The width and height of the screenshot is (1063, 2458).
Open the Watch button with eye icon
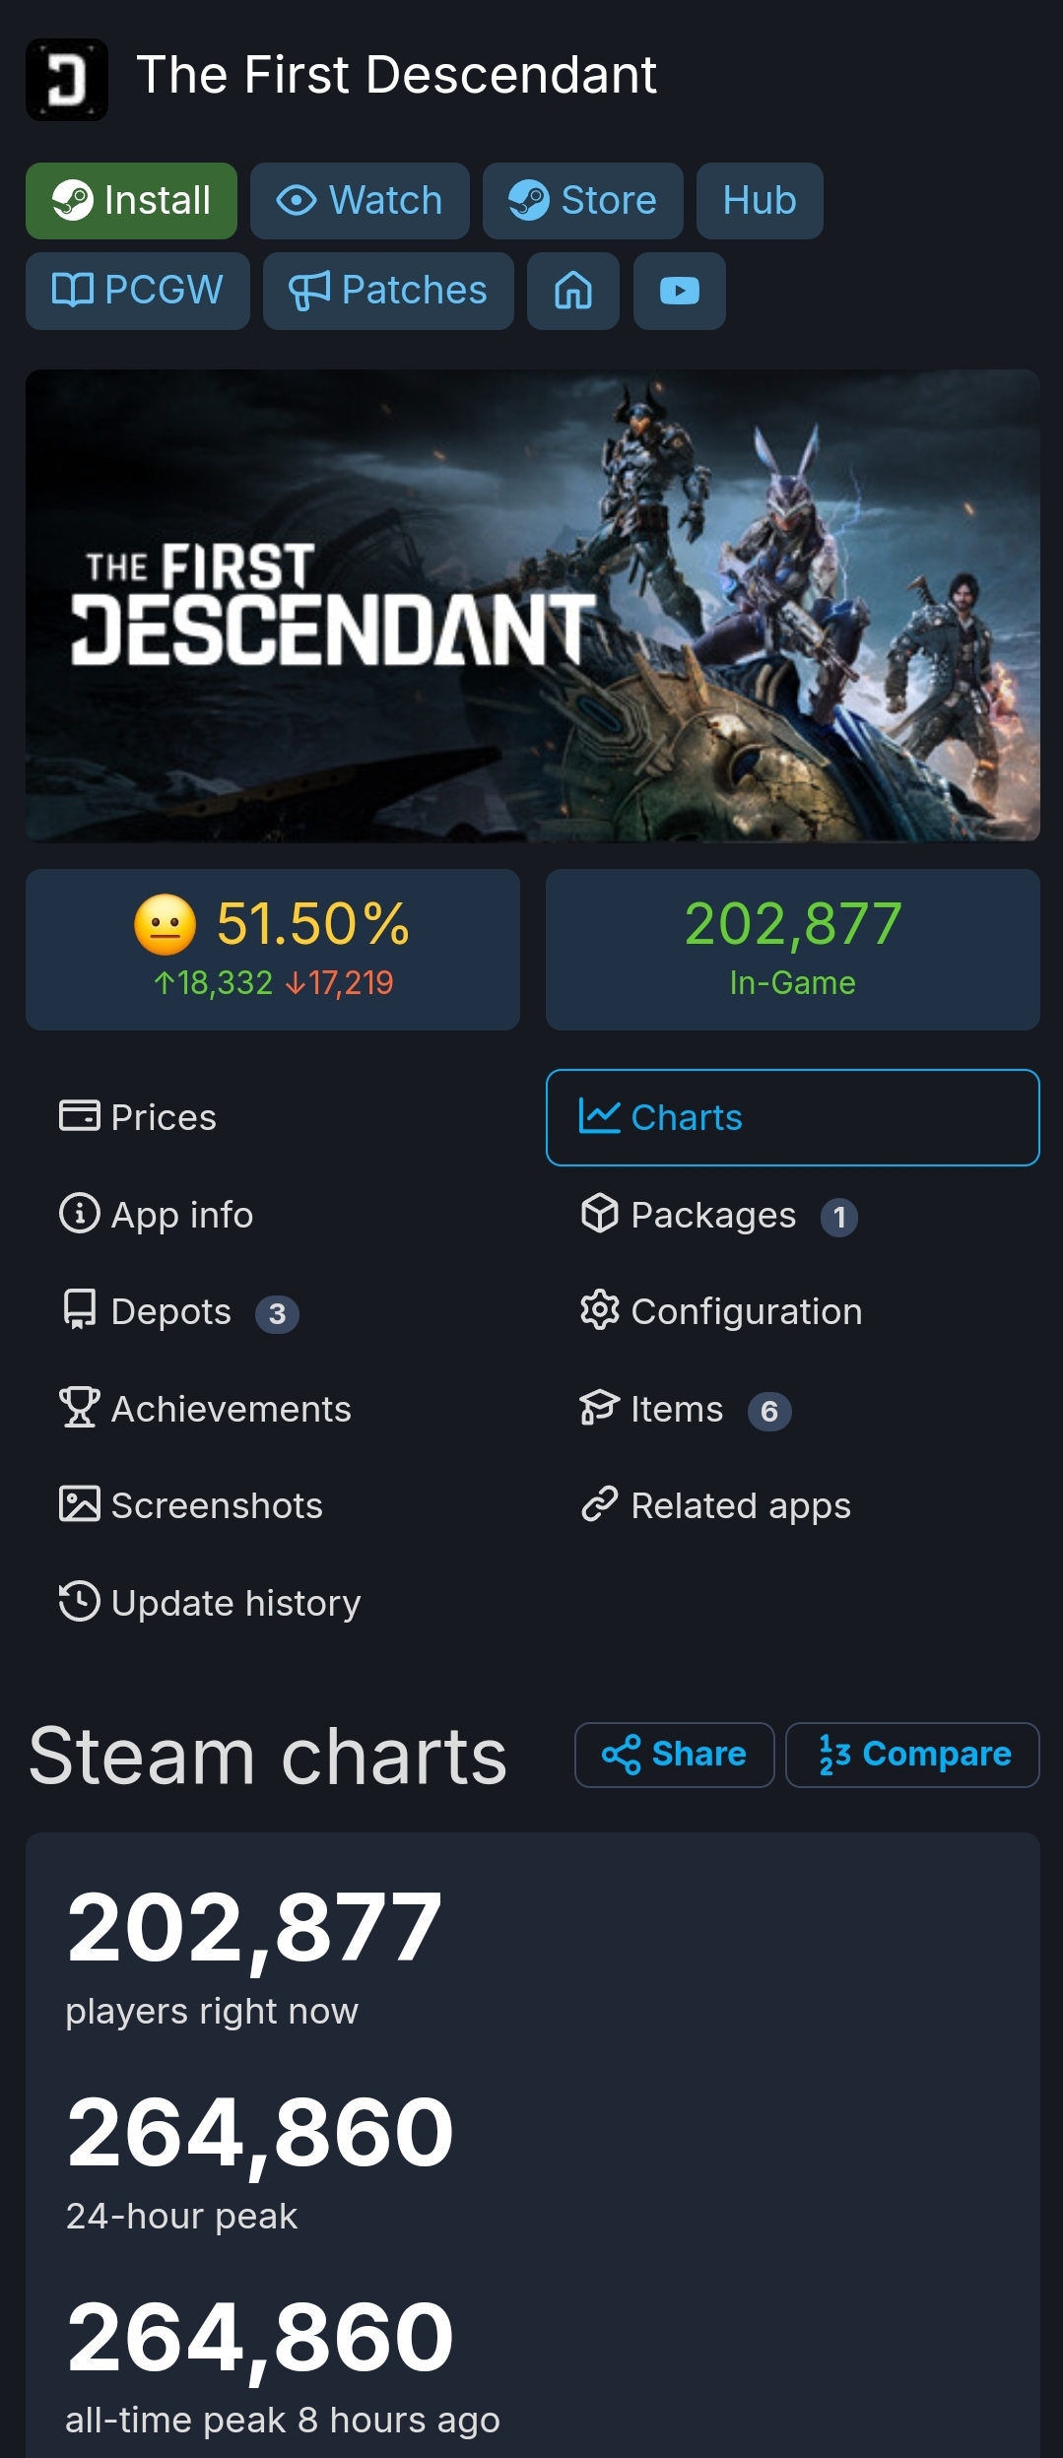tap(360, 201)
